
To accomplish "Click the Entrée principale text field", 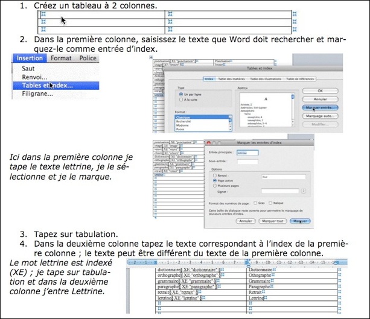I will coord(247,153).
